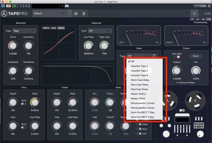The width and height of the screenshot is (212, 143).
Task: Select the 10kHz saturation curve button
Action: [61, 28]
